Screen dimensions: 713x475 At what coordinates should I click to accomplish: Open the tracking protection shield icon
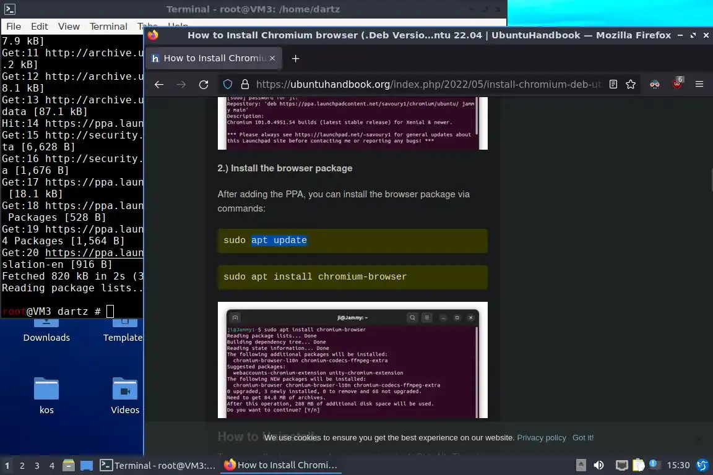[x=228, y=85]
